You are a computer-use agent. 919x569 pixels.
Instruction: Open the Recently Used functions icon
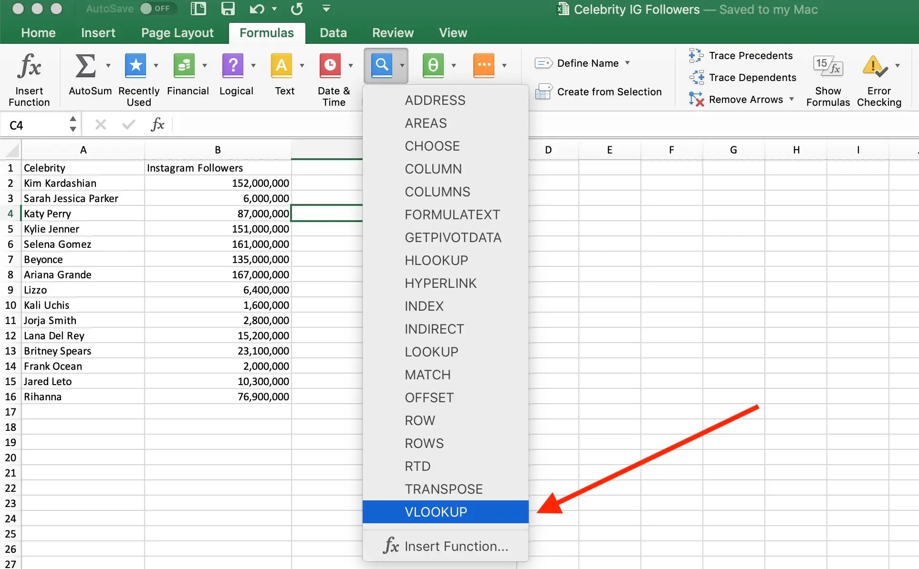tap(136, 65)
